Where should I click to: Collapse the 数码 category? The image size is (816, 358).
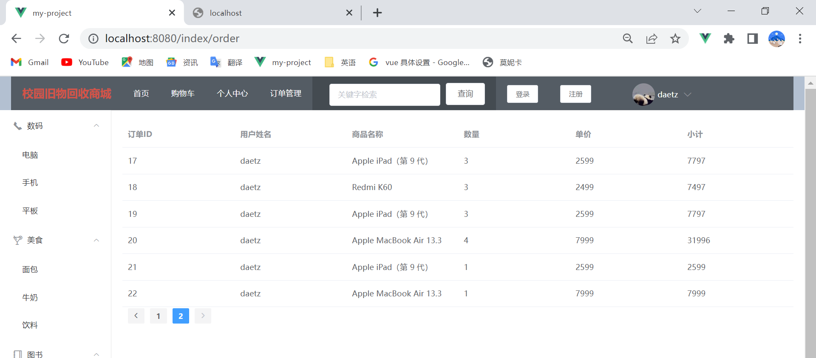click(x=96, y=125)
